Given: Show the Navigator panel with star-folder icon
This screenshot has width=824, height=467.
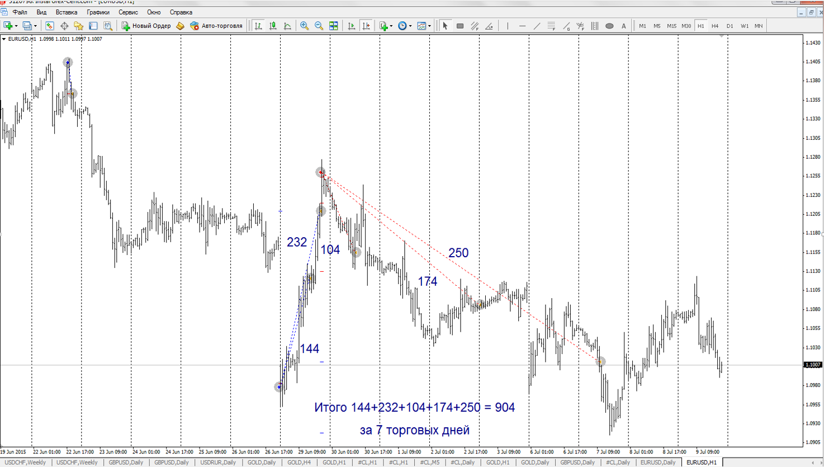Looking at the screenshot, I should point(78,26).
